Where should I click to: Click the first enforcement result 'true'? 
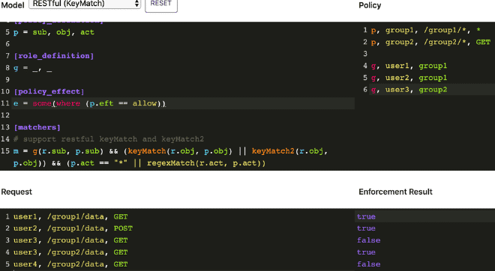[366, 217]
